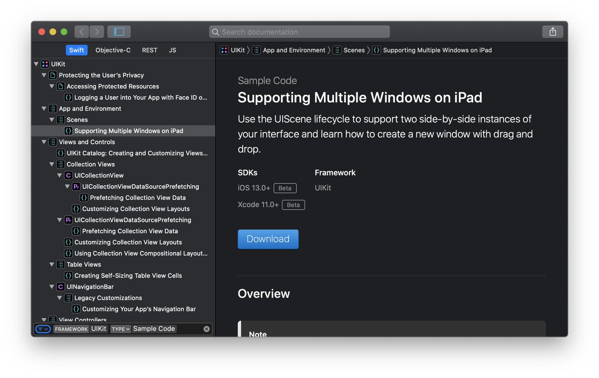Select the Swift language tab

point(76,50)
